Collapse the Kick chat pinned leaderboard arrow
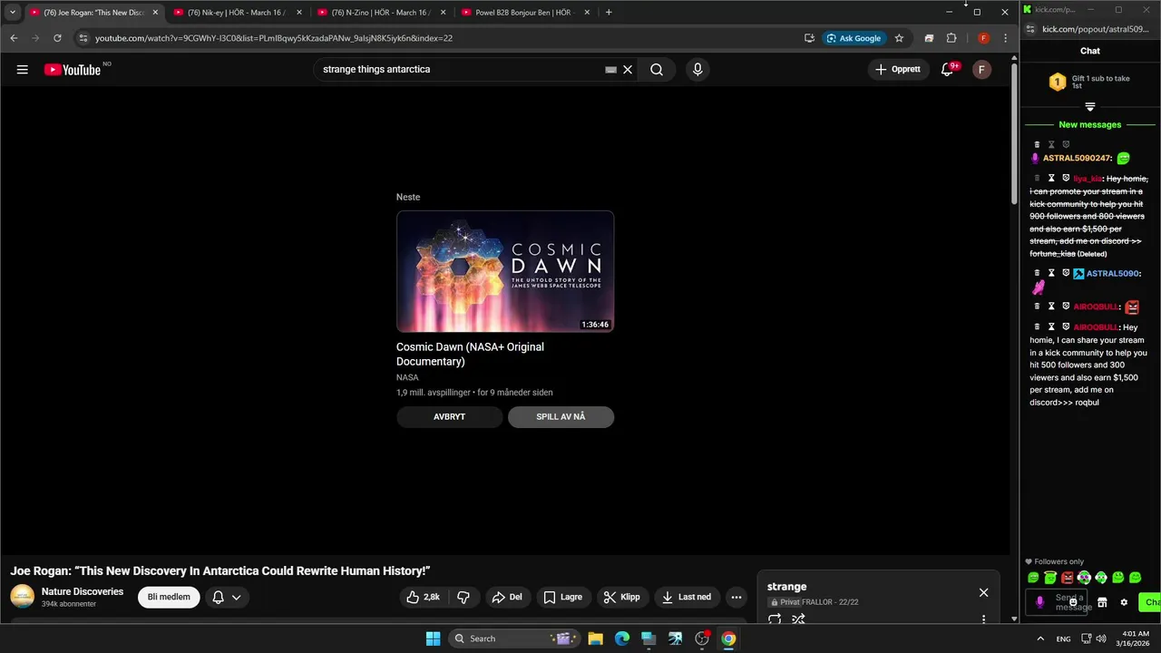The image size is (1161, 653). tap(1090, 107)
